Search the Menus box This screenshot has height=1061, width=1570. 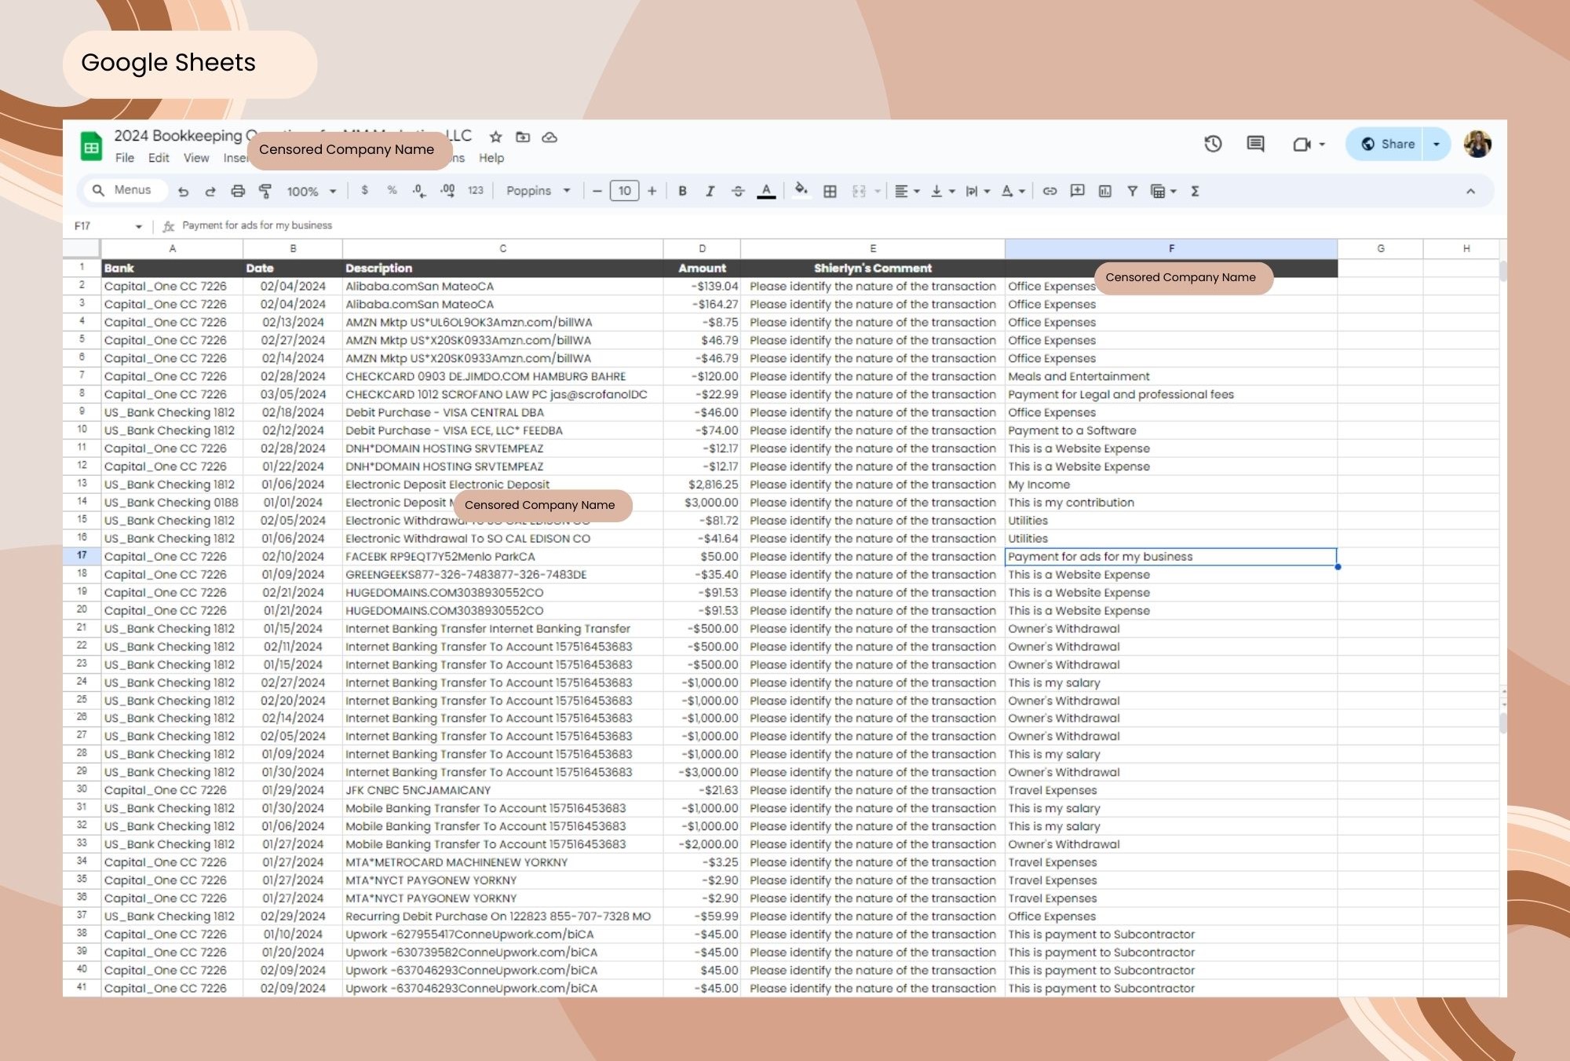tap(125, 190)
